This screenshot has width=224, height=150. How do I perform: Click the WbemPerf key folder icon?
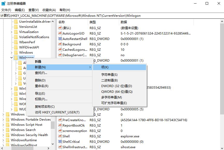tap(16, 42)
